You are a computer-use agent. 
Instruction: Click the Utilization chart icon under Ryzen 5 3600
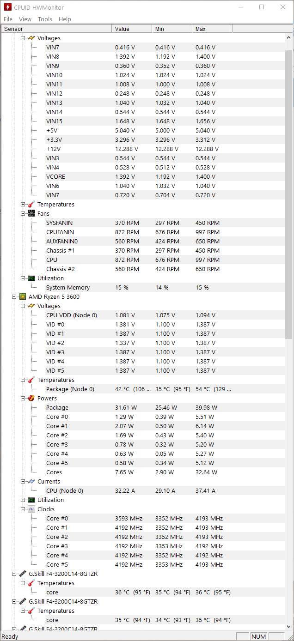click(x=31, y=500)
